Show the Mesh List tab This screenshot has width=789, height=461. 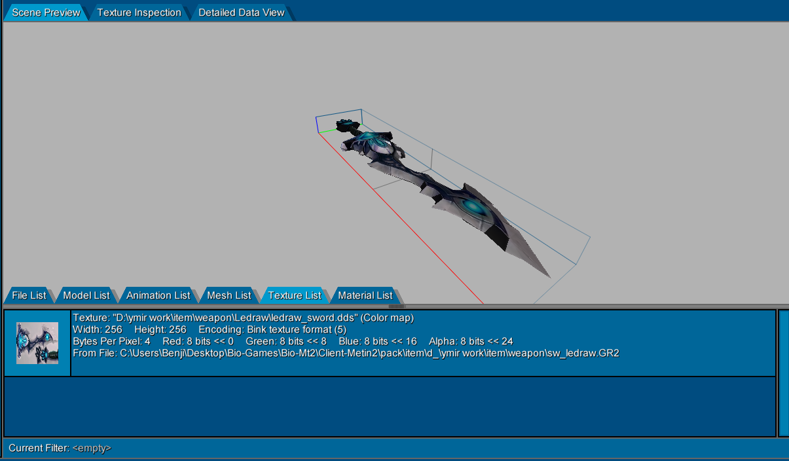pyautogui.click(x=229, y=295)
